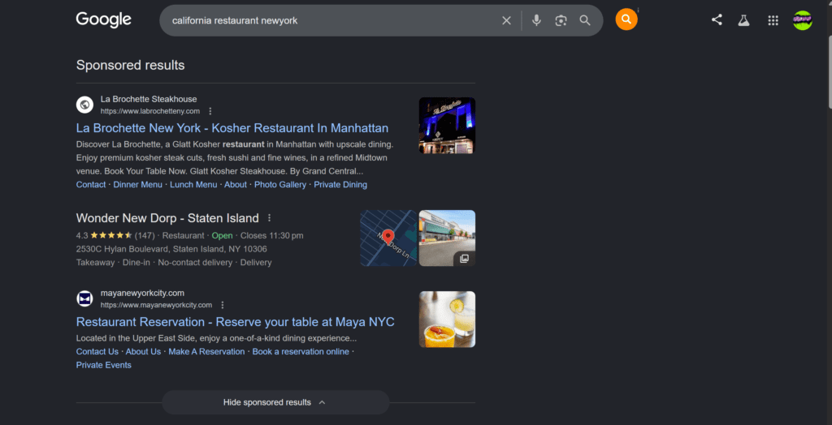The image size is (832, 425).
Task: Open the Lunch Menu sitelink
Action: click(x=193, y=184)
